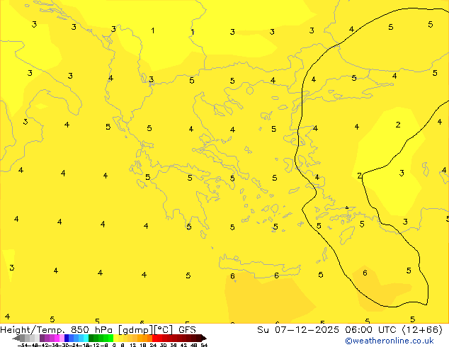This screenshot has height=347, width=449.
Task: Click the light grey segment of the legend
Action: tap(38, 338)
